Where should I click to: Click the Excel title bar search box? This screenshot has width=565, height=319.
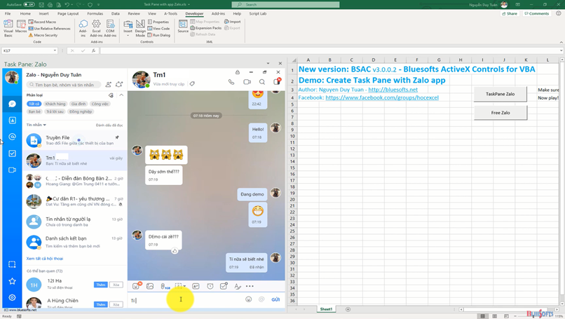coord(285,5)
